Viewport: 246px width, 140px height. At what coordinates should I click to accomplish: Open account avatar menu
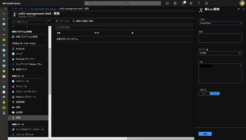[x=242, y=3]
